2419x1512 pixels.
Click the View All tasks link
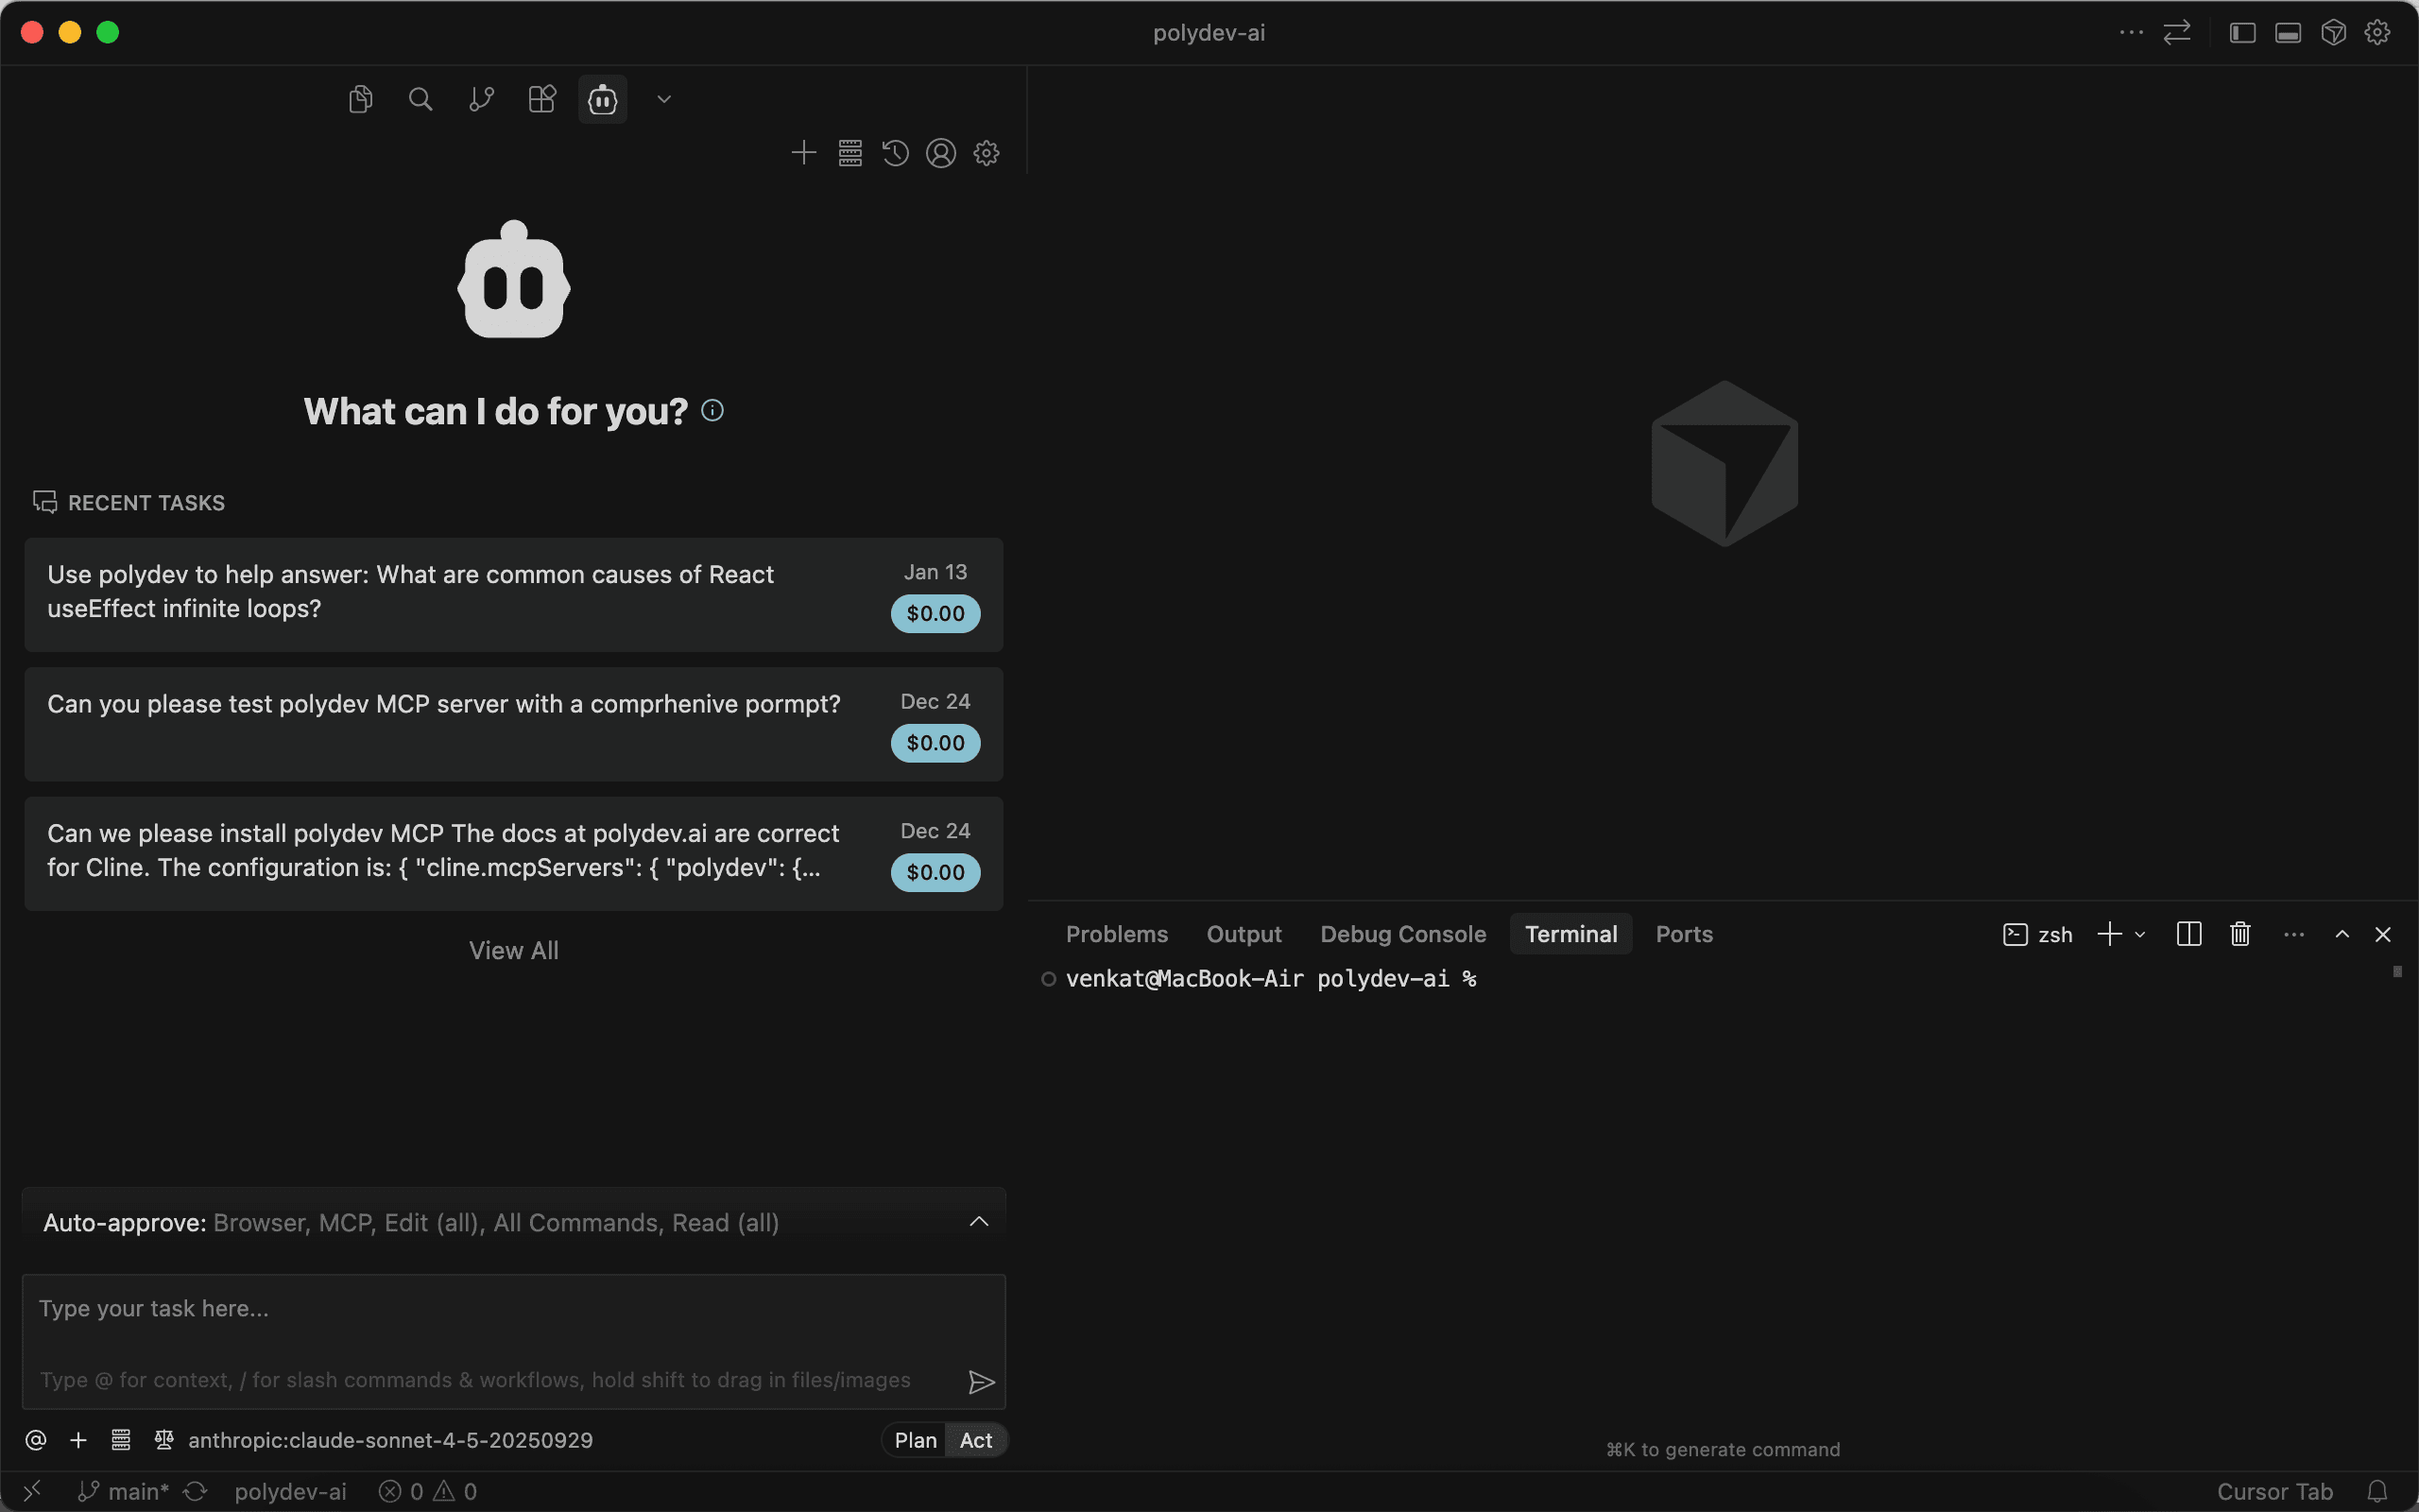[x=514, y=950]
